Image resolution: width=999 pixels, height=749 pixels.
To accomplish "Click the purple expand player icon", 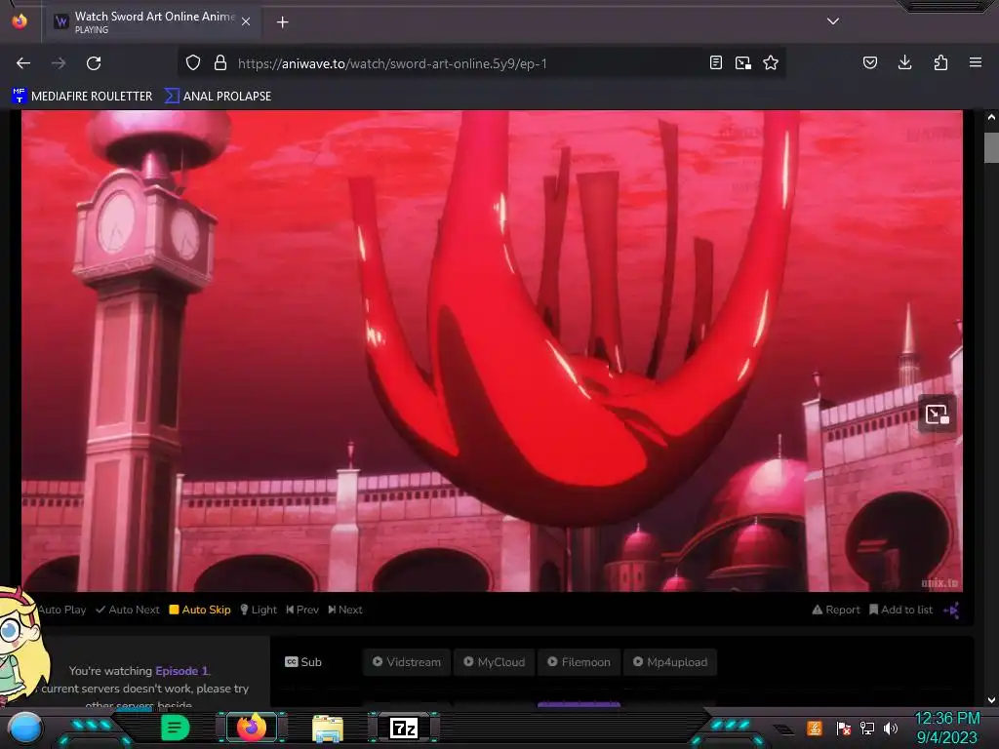I will click(952, 611).
